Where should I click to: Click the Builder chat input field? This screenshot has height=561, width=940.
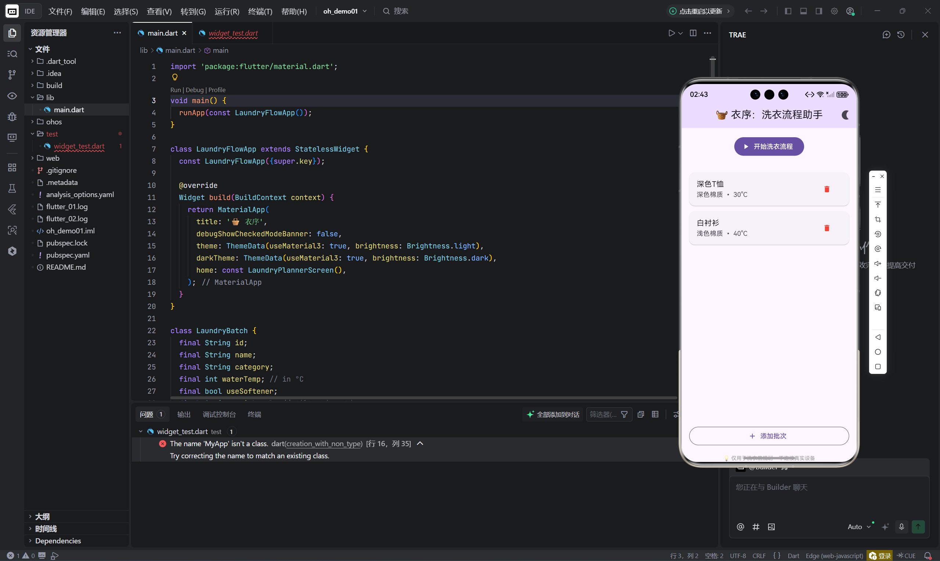829,495
